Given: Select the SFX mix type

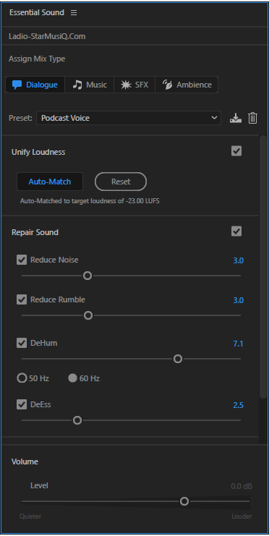Looking at the screenshot, I should [x=134, y=85].
